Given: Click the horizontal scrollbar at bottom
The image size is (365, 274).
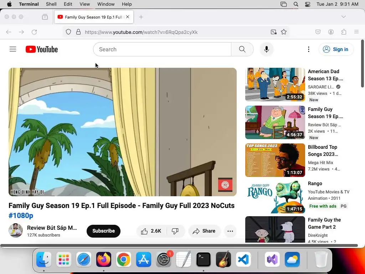Looking at the screenshot, I should [x=179, y=245].
